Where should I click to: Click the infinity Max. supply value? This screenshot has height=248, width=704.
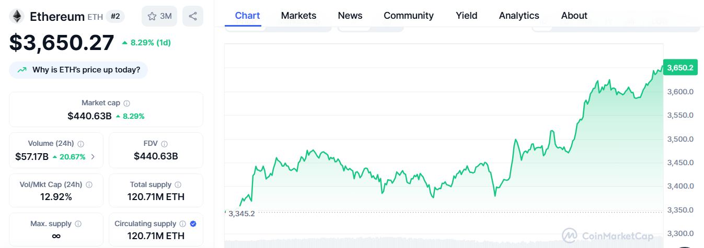coord(56,236)
